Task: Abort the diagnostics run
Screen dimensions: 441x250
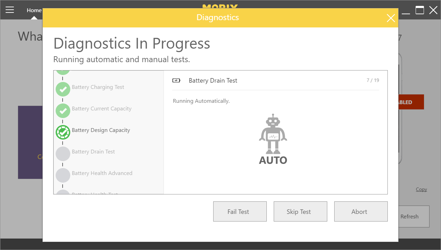Action: [361, 211]
